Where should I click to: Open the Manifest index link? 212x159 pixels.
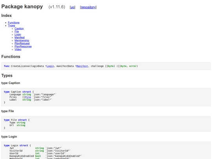20,37
